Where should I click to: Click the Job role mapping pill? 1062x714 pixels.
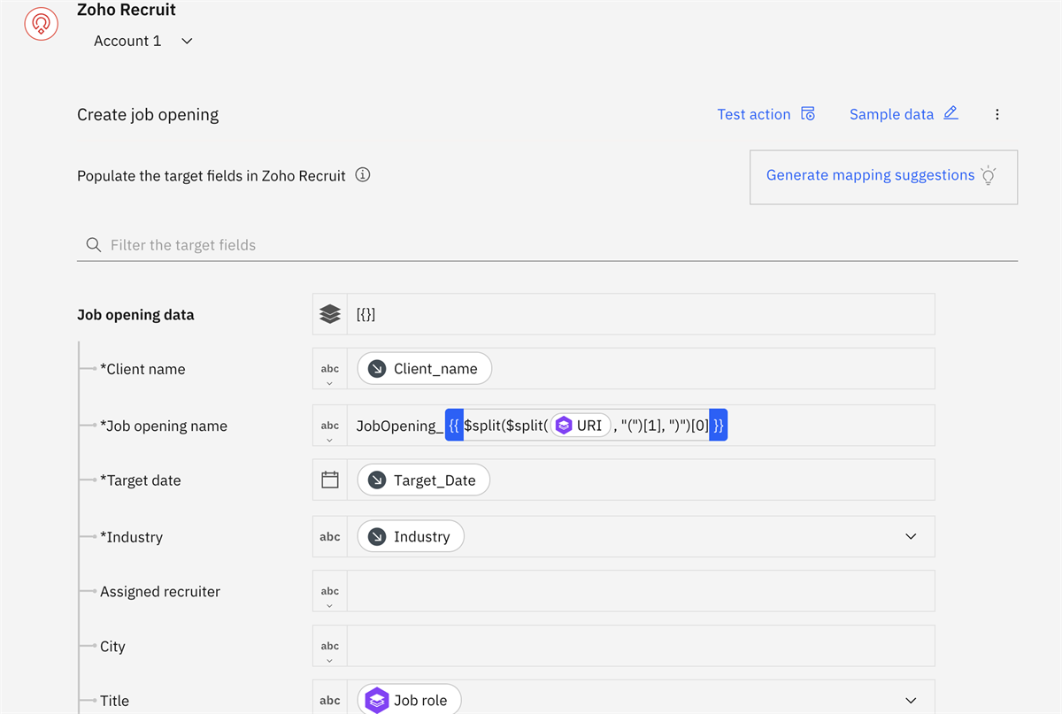[x=410, y=700]
